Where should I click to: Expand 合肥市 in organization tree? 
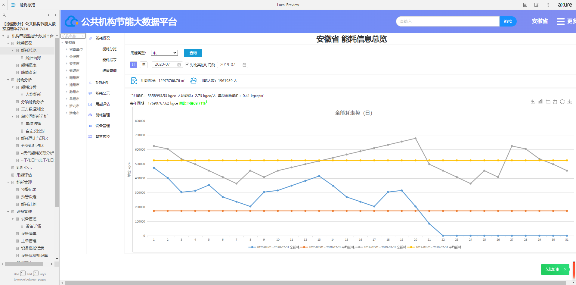(x=67, y=56)
